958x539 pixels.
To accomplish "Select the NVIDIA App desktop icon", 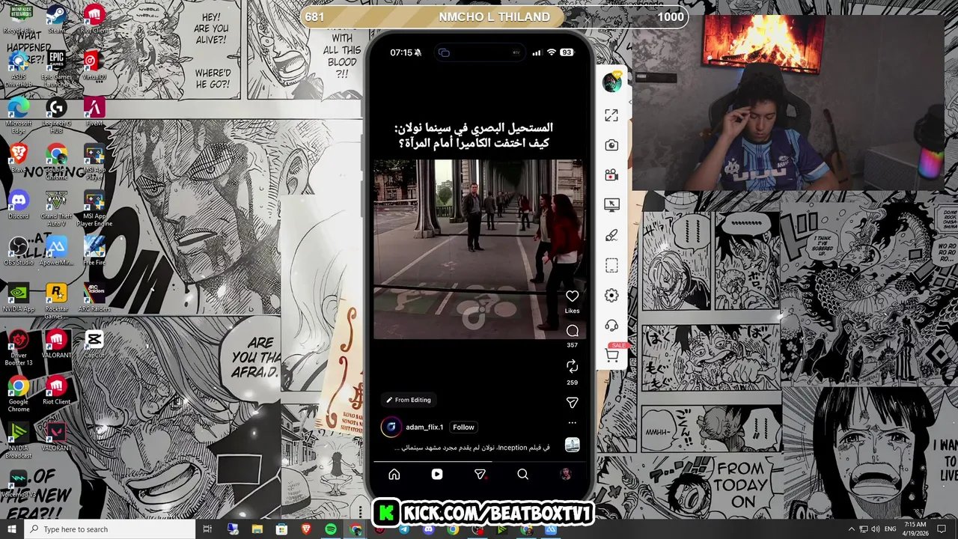I will (19, 298).
